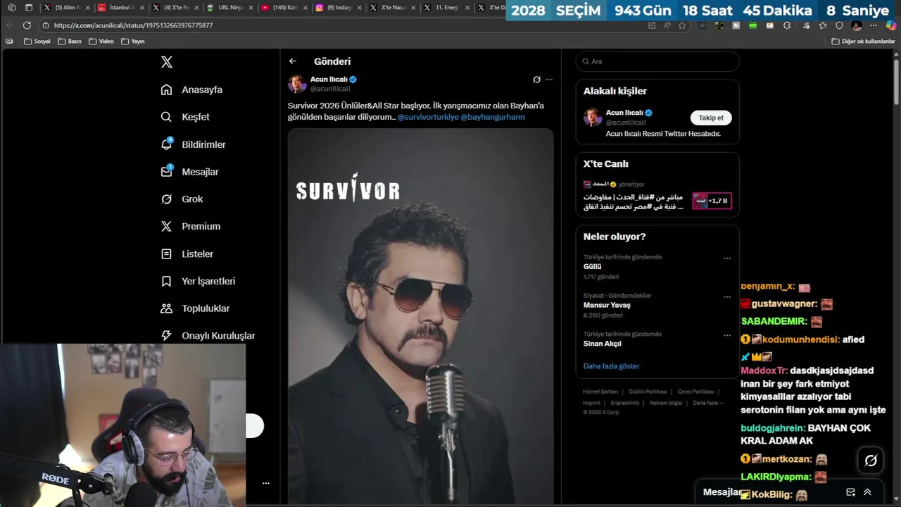
Task: Open the favorites list star icon in toolbar
Action: click(823, 25)
